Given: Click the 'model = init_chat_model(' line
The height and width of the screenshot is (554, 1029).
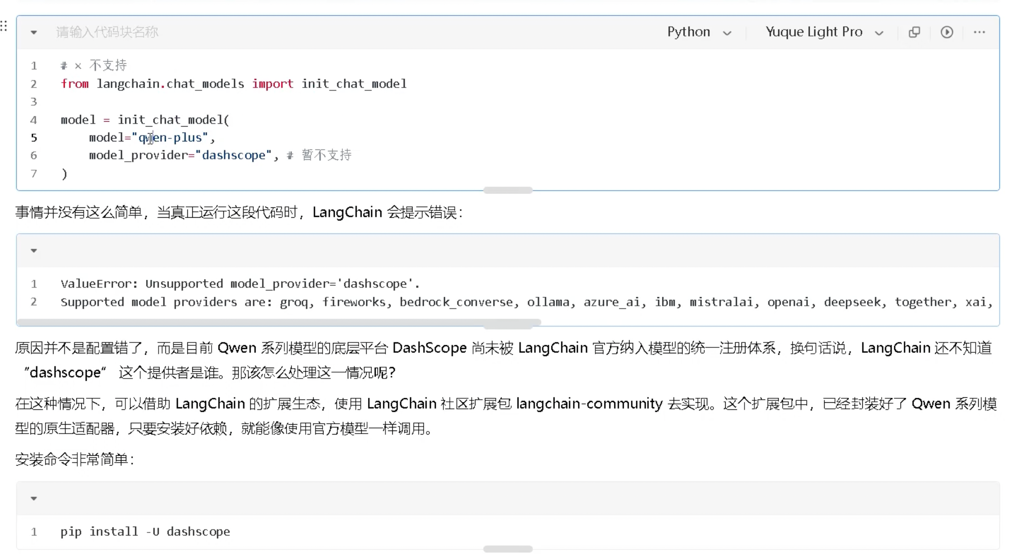Looking at the screenshot, I should pos(145,120).
